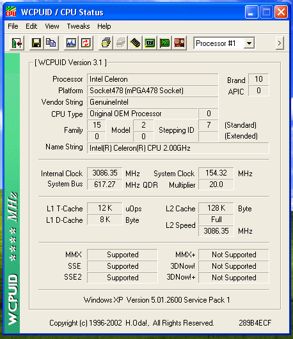Click the L2 Speed Full value
Viewport: 293px width, 339px height.
[x=216, y=220]
